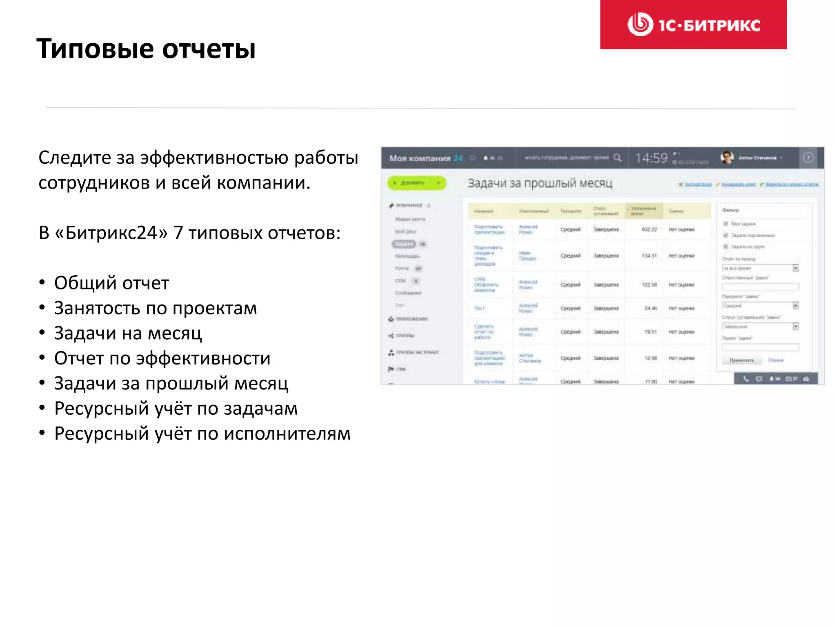This screenshot has width=836, height=627.
Task: Click time value 19:51
Action: click(x=650, y=332)
